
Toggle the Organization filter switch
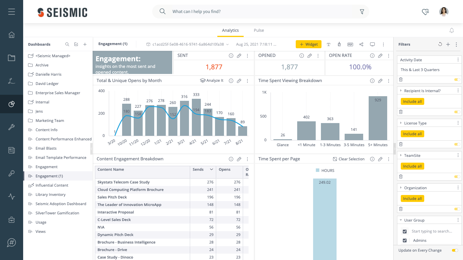pyautogui.click(x=457, y=209)
